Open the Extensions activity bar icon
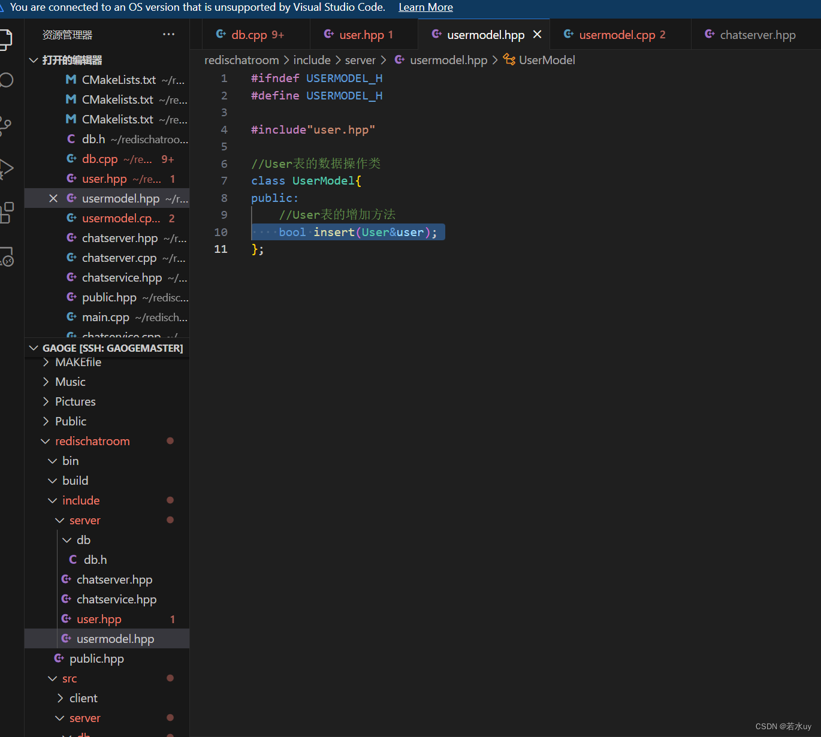Viewport: 821px width, 737px height. coord(7,213)
